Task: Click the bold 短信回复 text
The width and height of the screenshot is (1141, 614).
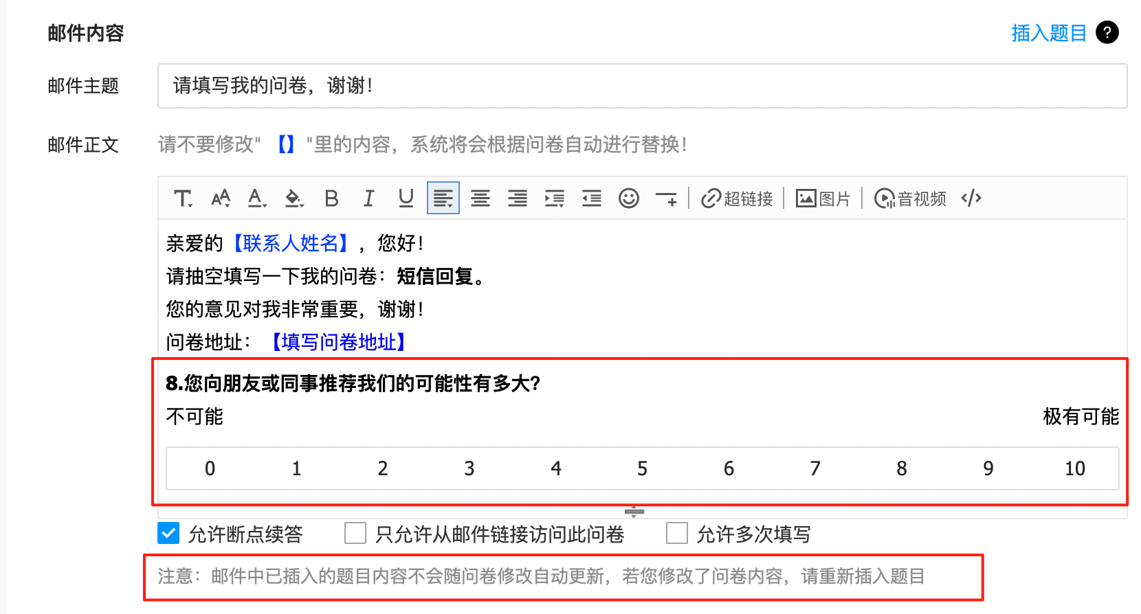Action: point(435,276)
